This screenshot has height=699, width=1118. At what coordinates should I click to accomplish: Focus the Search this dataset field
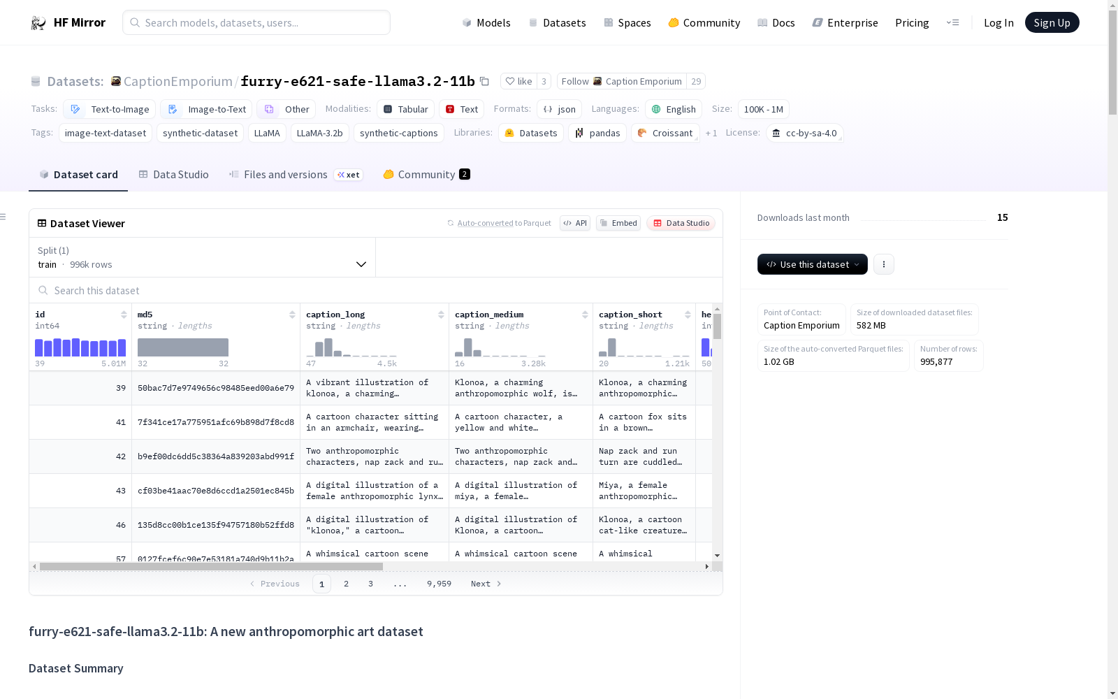click(x=376, y=290)
